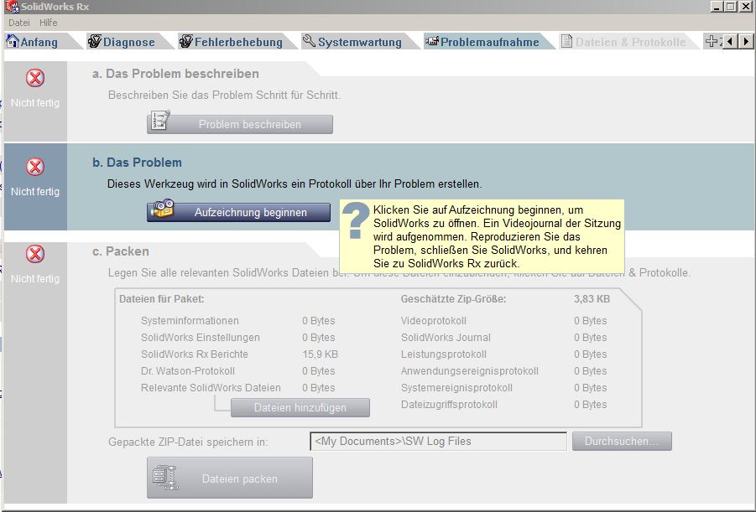Click the Dr. Watson-Protokoll row label
The image size is (756, 512).
click(x=188, y=371)
